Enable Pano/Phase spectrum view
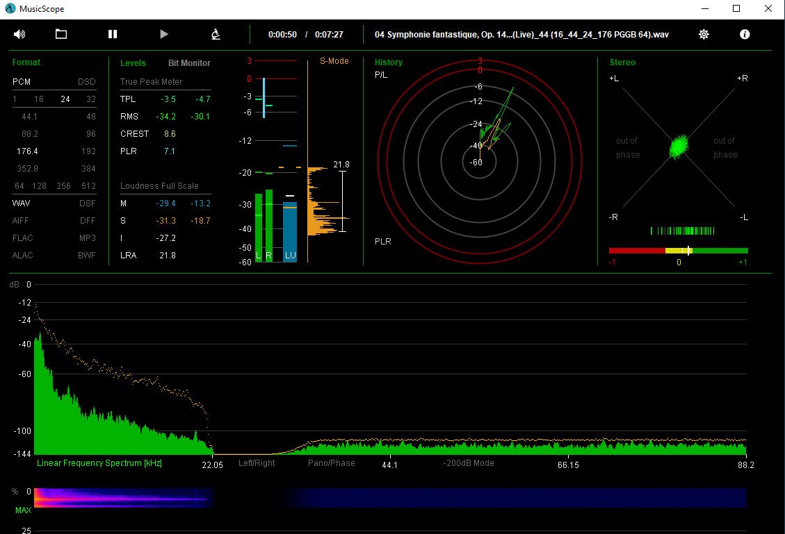Image resolution: width=785 pixels, height=534 pixels. pyautogui.click(x=331, y=463)
